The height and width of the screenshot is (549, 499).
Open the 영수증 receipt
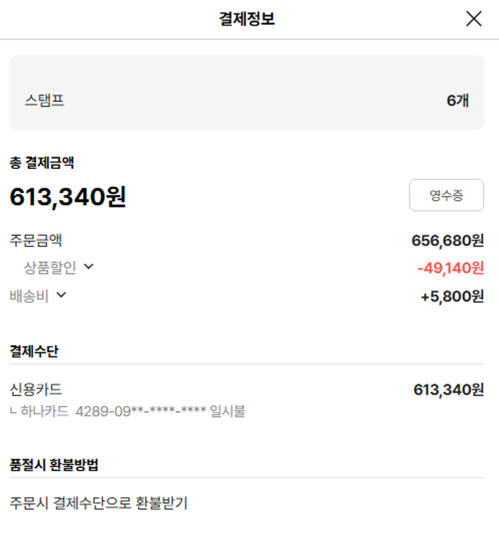pyautogui.click(x=446, y=195)
